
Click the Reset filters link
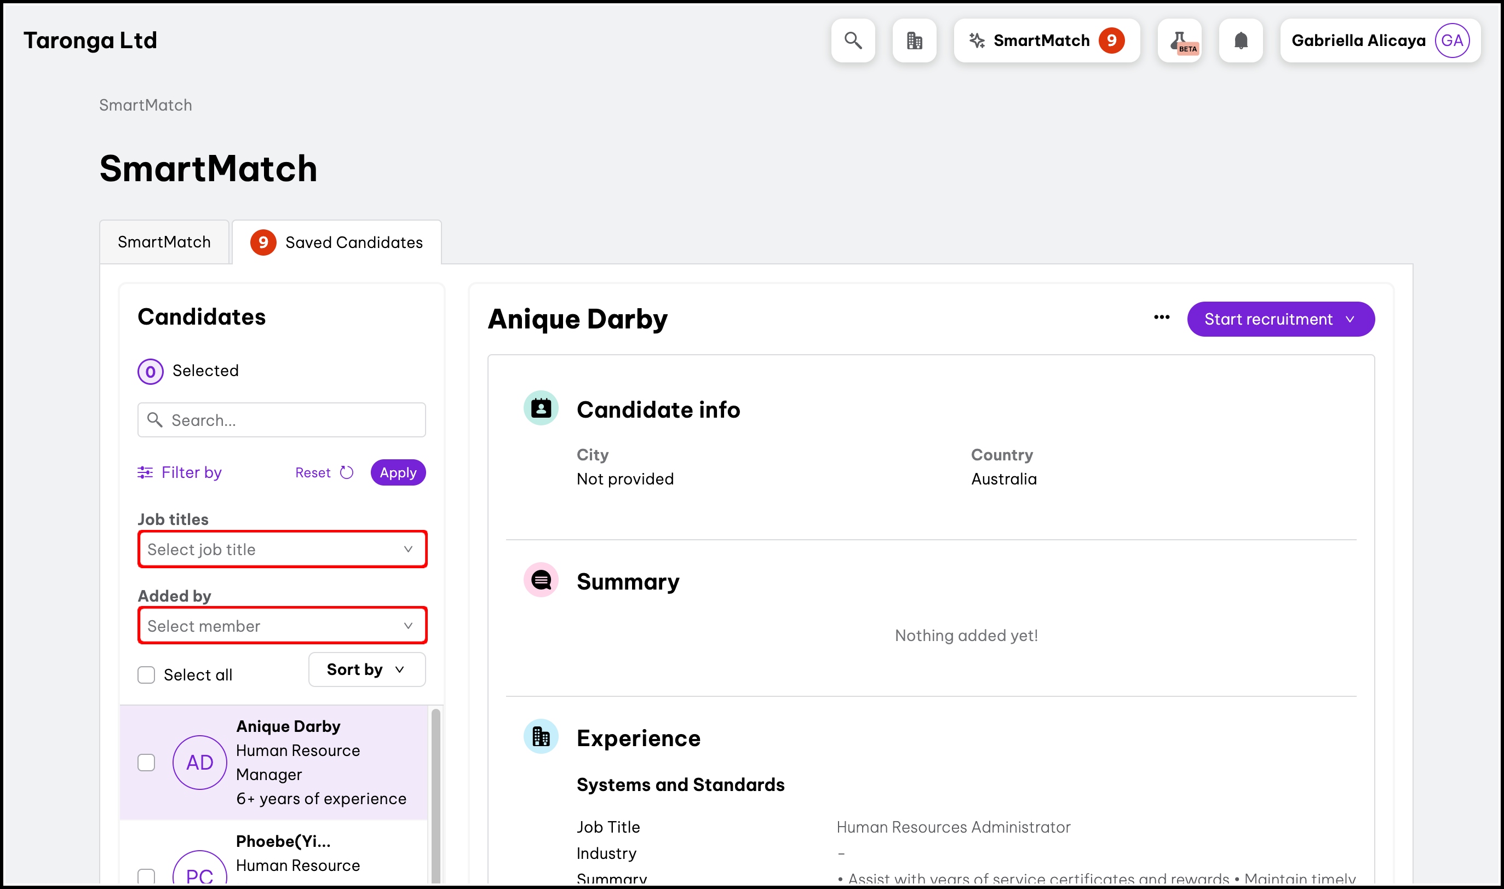(313, 472)
